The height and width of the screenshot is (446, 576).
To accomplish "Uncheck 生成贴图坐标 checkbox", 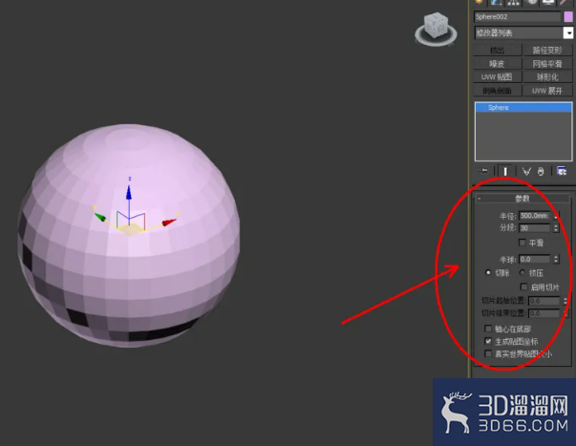I will point(488,341).
